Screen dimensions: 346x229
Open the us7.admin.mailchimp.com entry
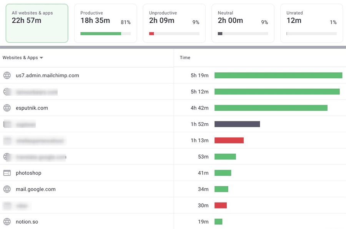[47, 75]
